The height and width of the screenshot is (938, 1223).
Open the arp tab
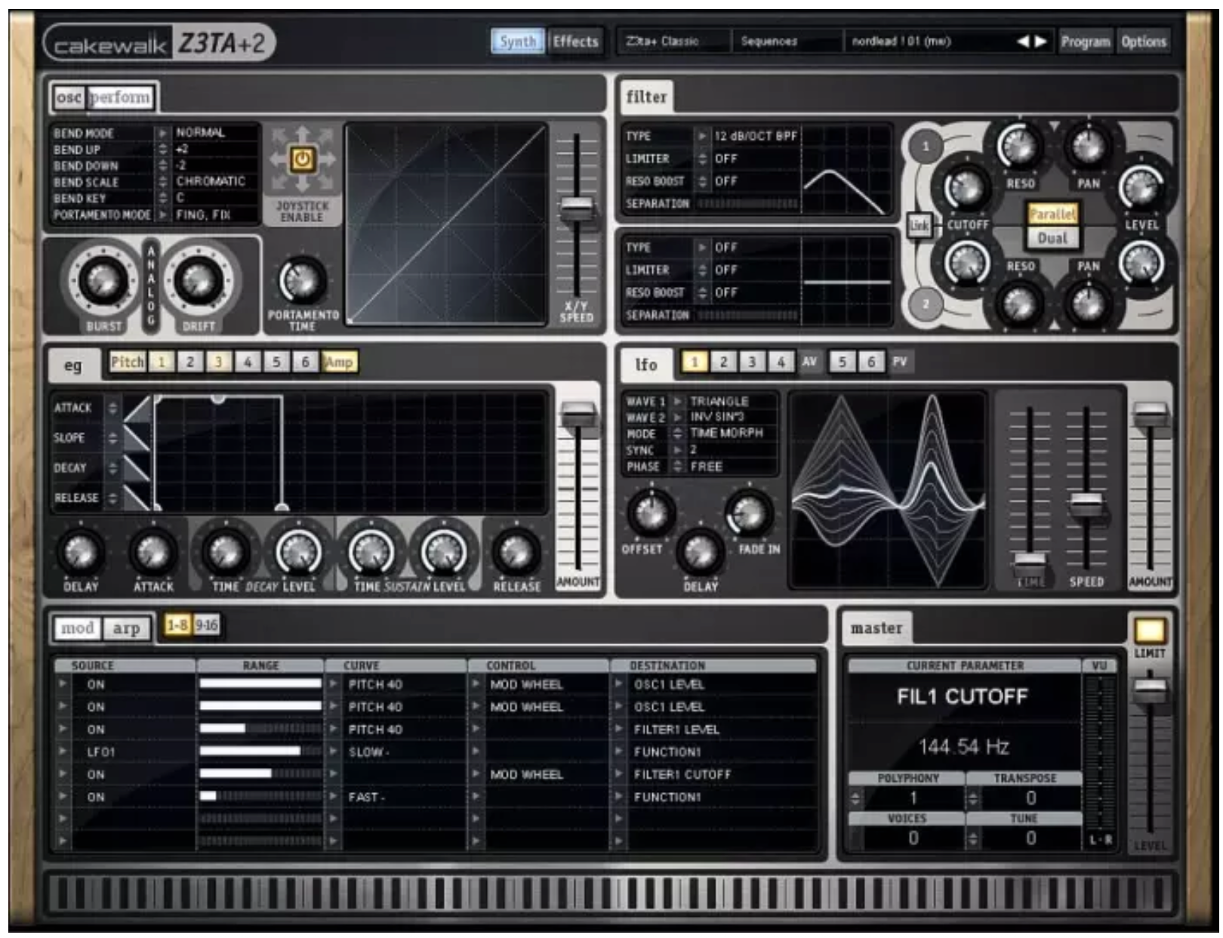point(126,628)
